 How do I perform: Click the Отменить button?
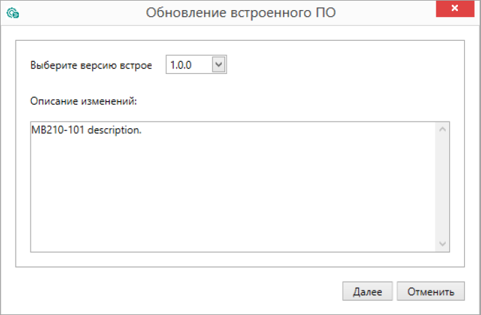point(430,291)
